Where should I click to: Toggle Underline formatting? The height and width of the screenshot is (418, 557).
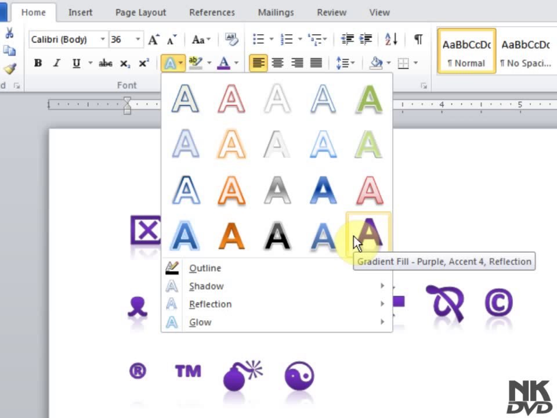coord(76,63)
